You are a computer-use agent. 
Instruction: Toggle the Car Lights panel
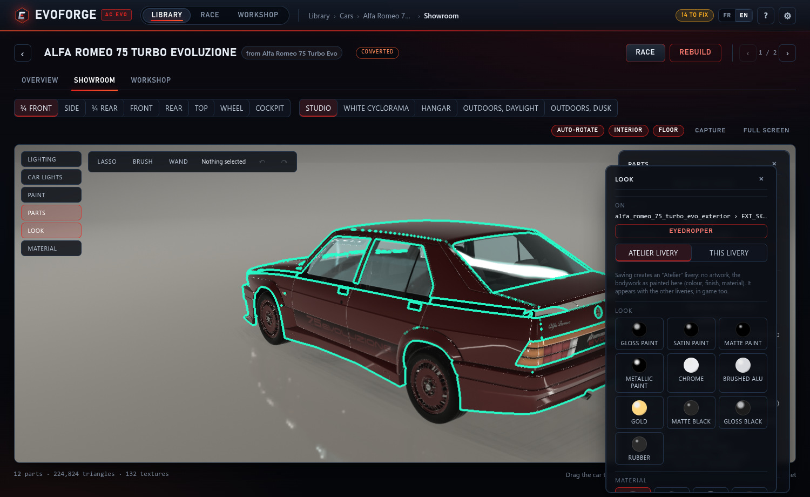pyautogui.click(x=51, y=177)
